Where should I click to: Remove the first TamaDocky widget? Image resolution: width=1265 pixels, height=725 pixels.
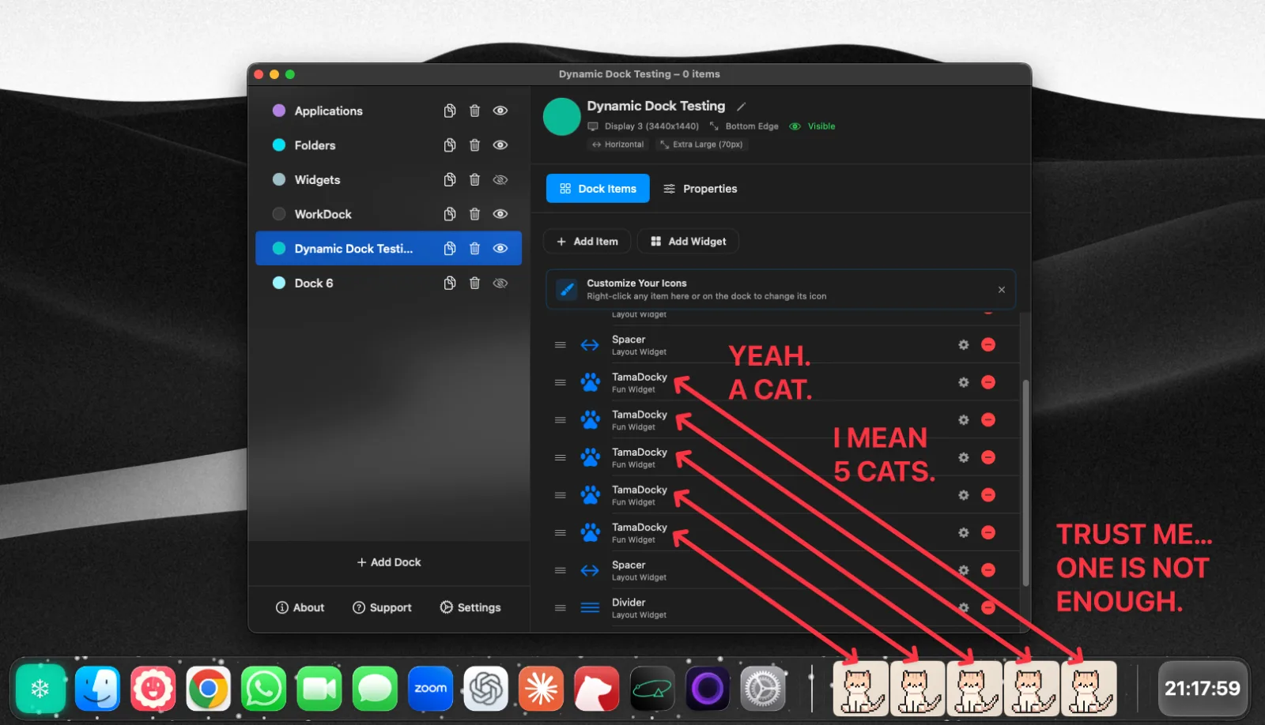[x=988, y=382]
